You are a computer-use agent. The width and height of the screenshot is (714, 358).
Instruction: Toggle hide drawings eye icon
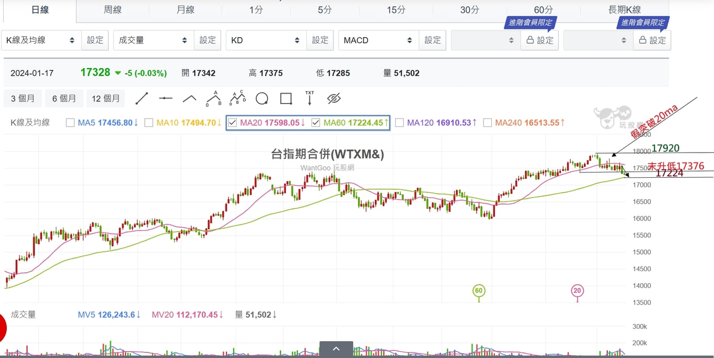click(x=334, y=98)
